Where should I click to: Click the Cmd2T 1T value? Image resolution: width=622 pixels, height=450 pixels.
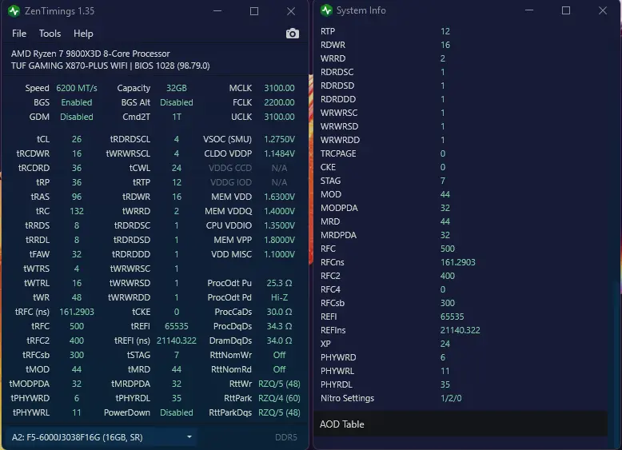coord(177,117)
